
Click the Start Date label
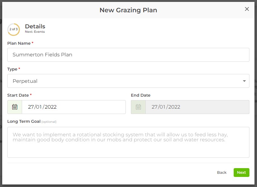coord(18,95)
